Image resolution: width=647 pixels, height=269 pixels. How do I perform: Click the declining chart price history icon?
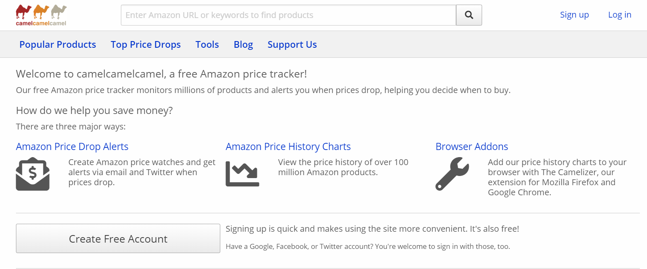pos(243,173)
